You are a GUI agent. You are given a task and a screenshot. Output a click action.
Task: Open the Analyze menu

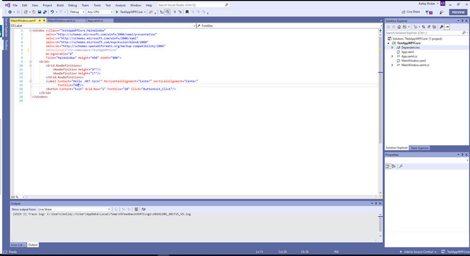[x=120, y=5]
